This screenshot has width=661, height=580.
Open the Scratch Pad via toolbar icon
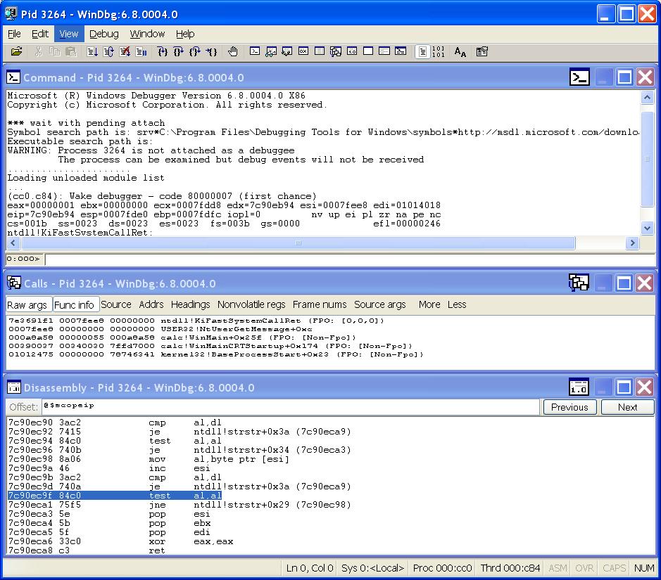coord(368,51)
